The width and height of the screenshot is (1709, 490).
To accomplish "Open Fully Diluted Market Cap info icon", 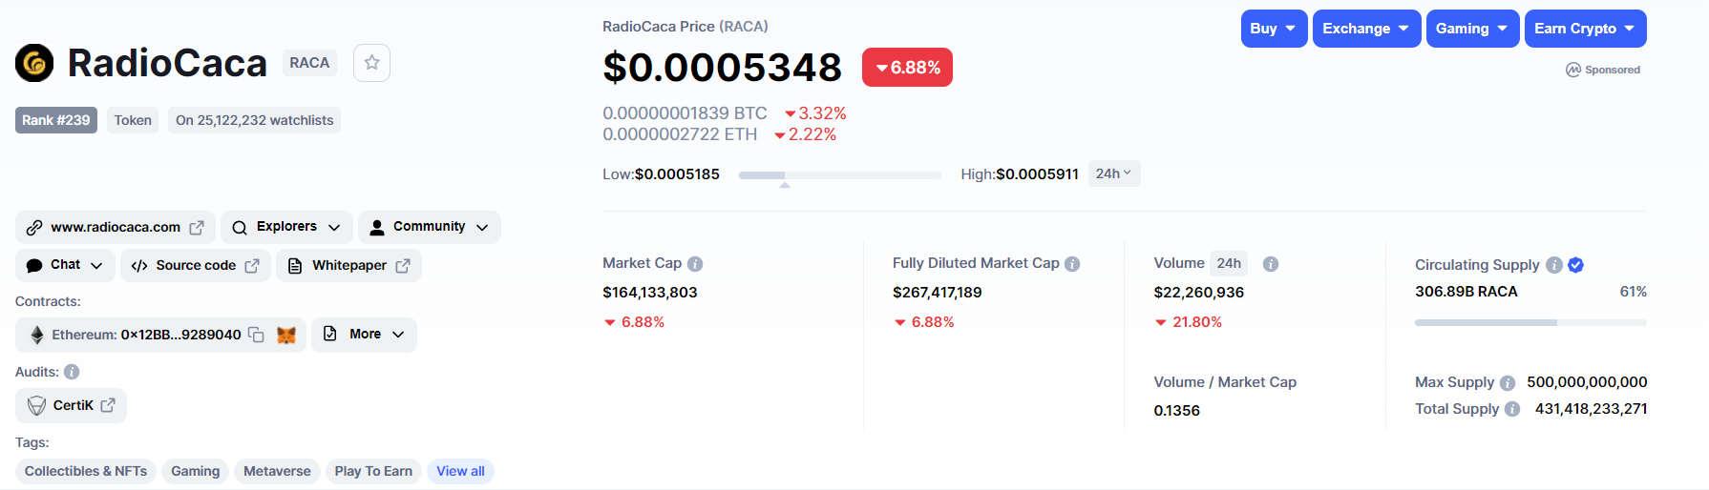I will (1072, 264).
